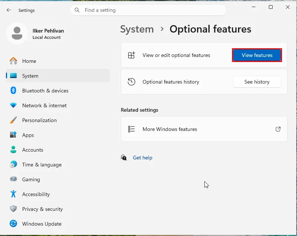Click the Get help chat icon

(124, 158)
